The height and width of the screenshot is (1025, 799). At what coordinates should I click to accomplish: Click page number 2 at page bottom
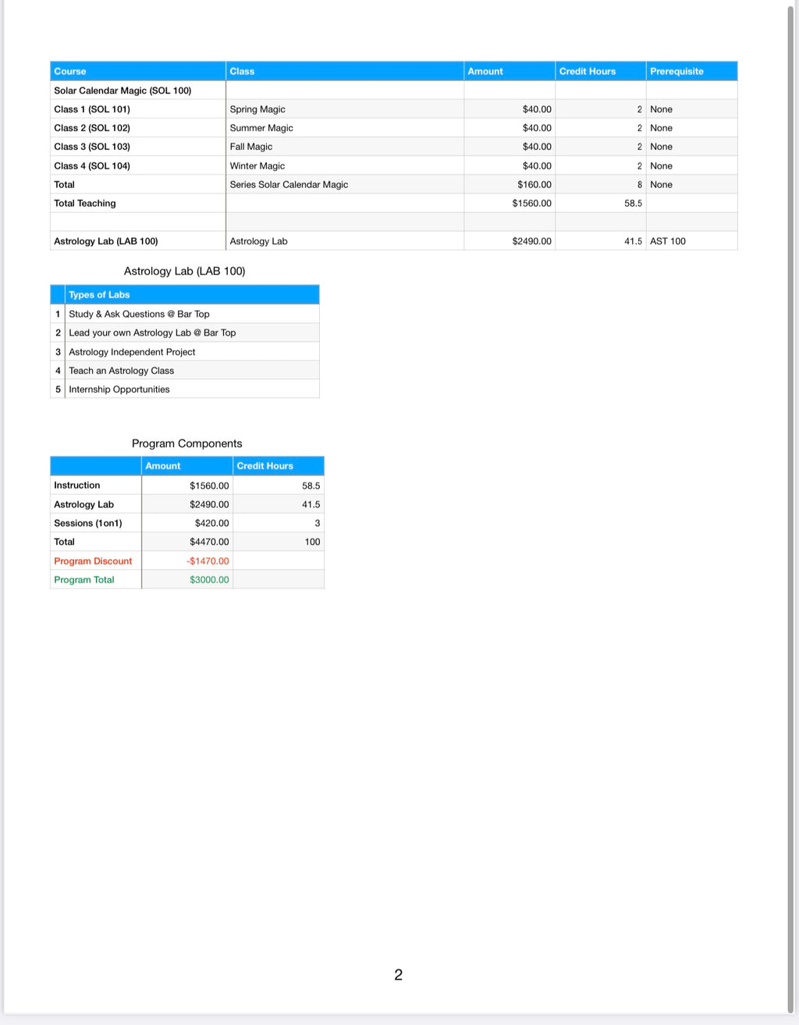click(399, 974)
